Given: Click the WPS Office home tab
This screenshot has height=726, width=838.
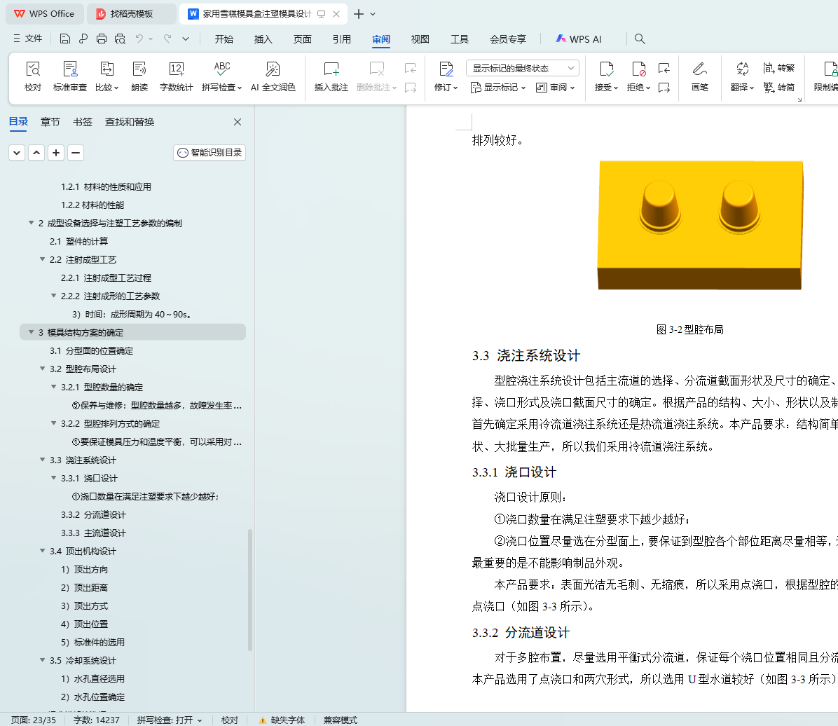Looking at the screenshot, I should [44, 14].
